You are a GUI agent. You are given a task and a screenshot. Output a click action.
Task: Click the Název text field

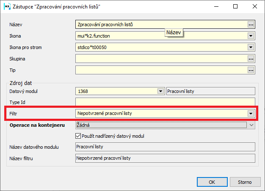pyautogui.click(x=161, y=25)
